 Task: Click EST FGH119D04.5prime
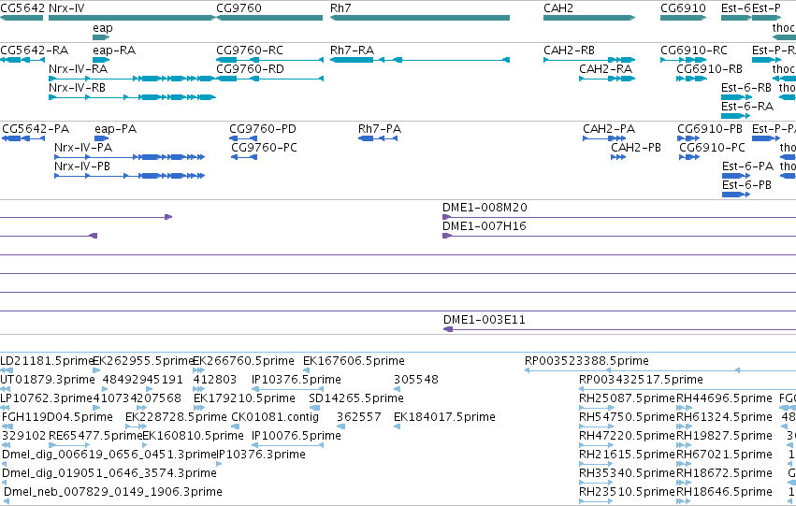(57, 417)
